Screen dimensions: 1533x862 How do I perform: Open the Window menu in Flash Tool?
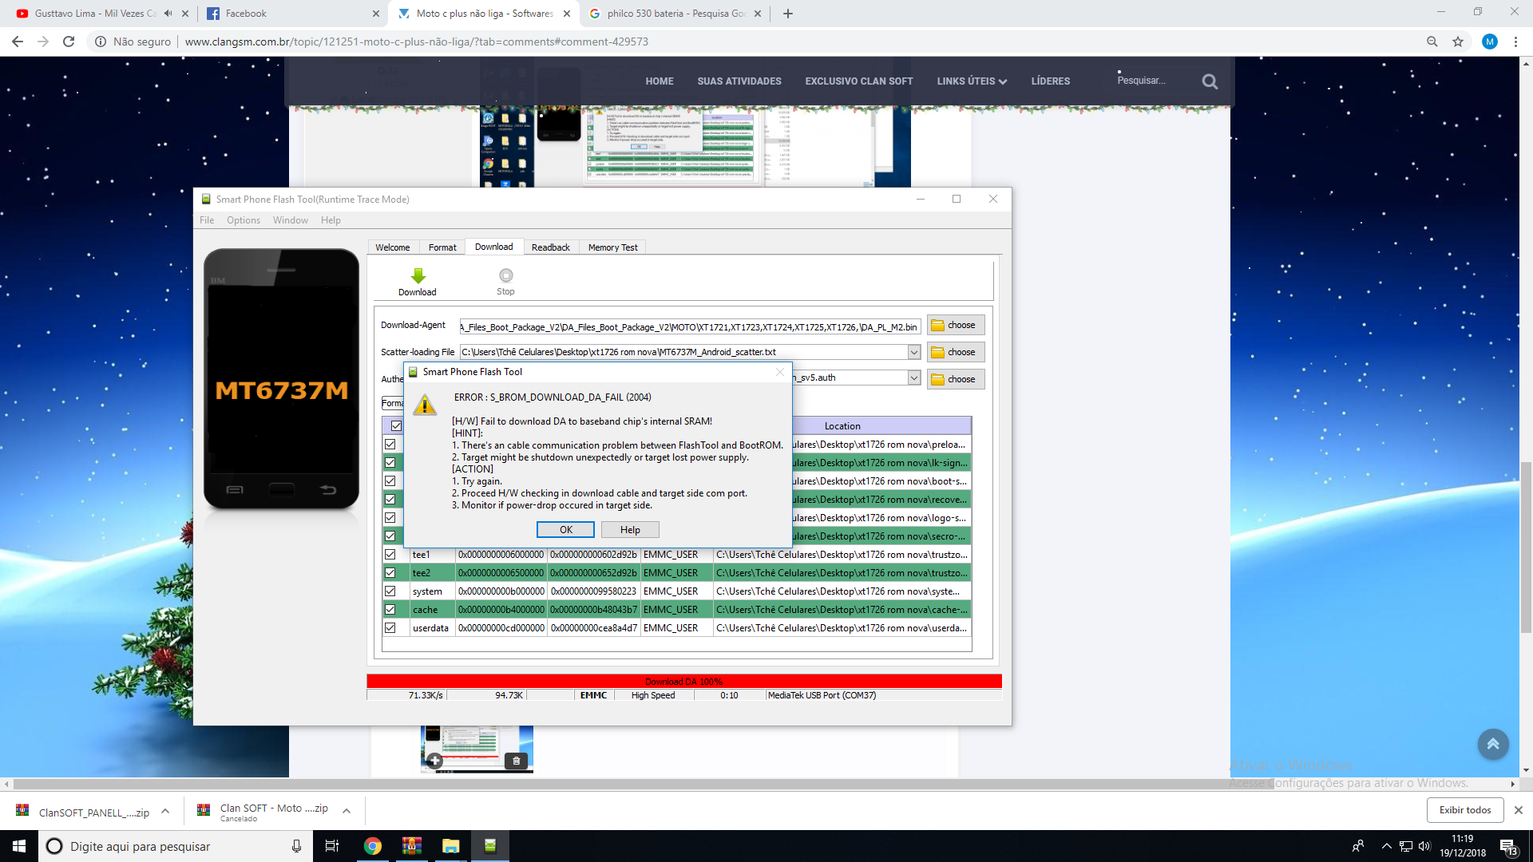pyautogui.click(x=291, y=220)
